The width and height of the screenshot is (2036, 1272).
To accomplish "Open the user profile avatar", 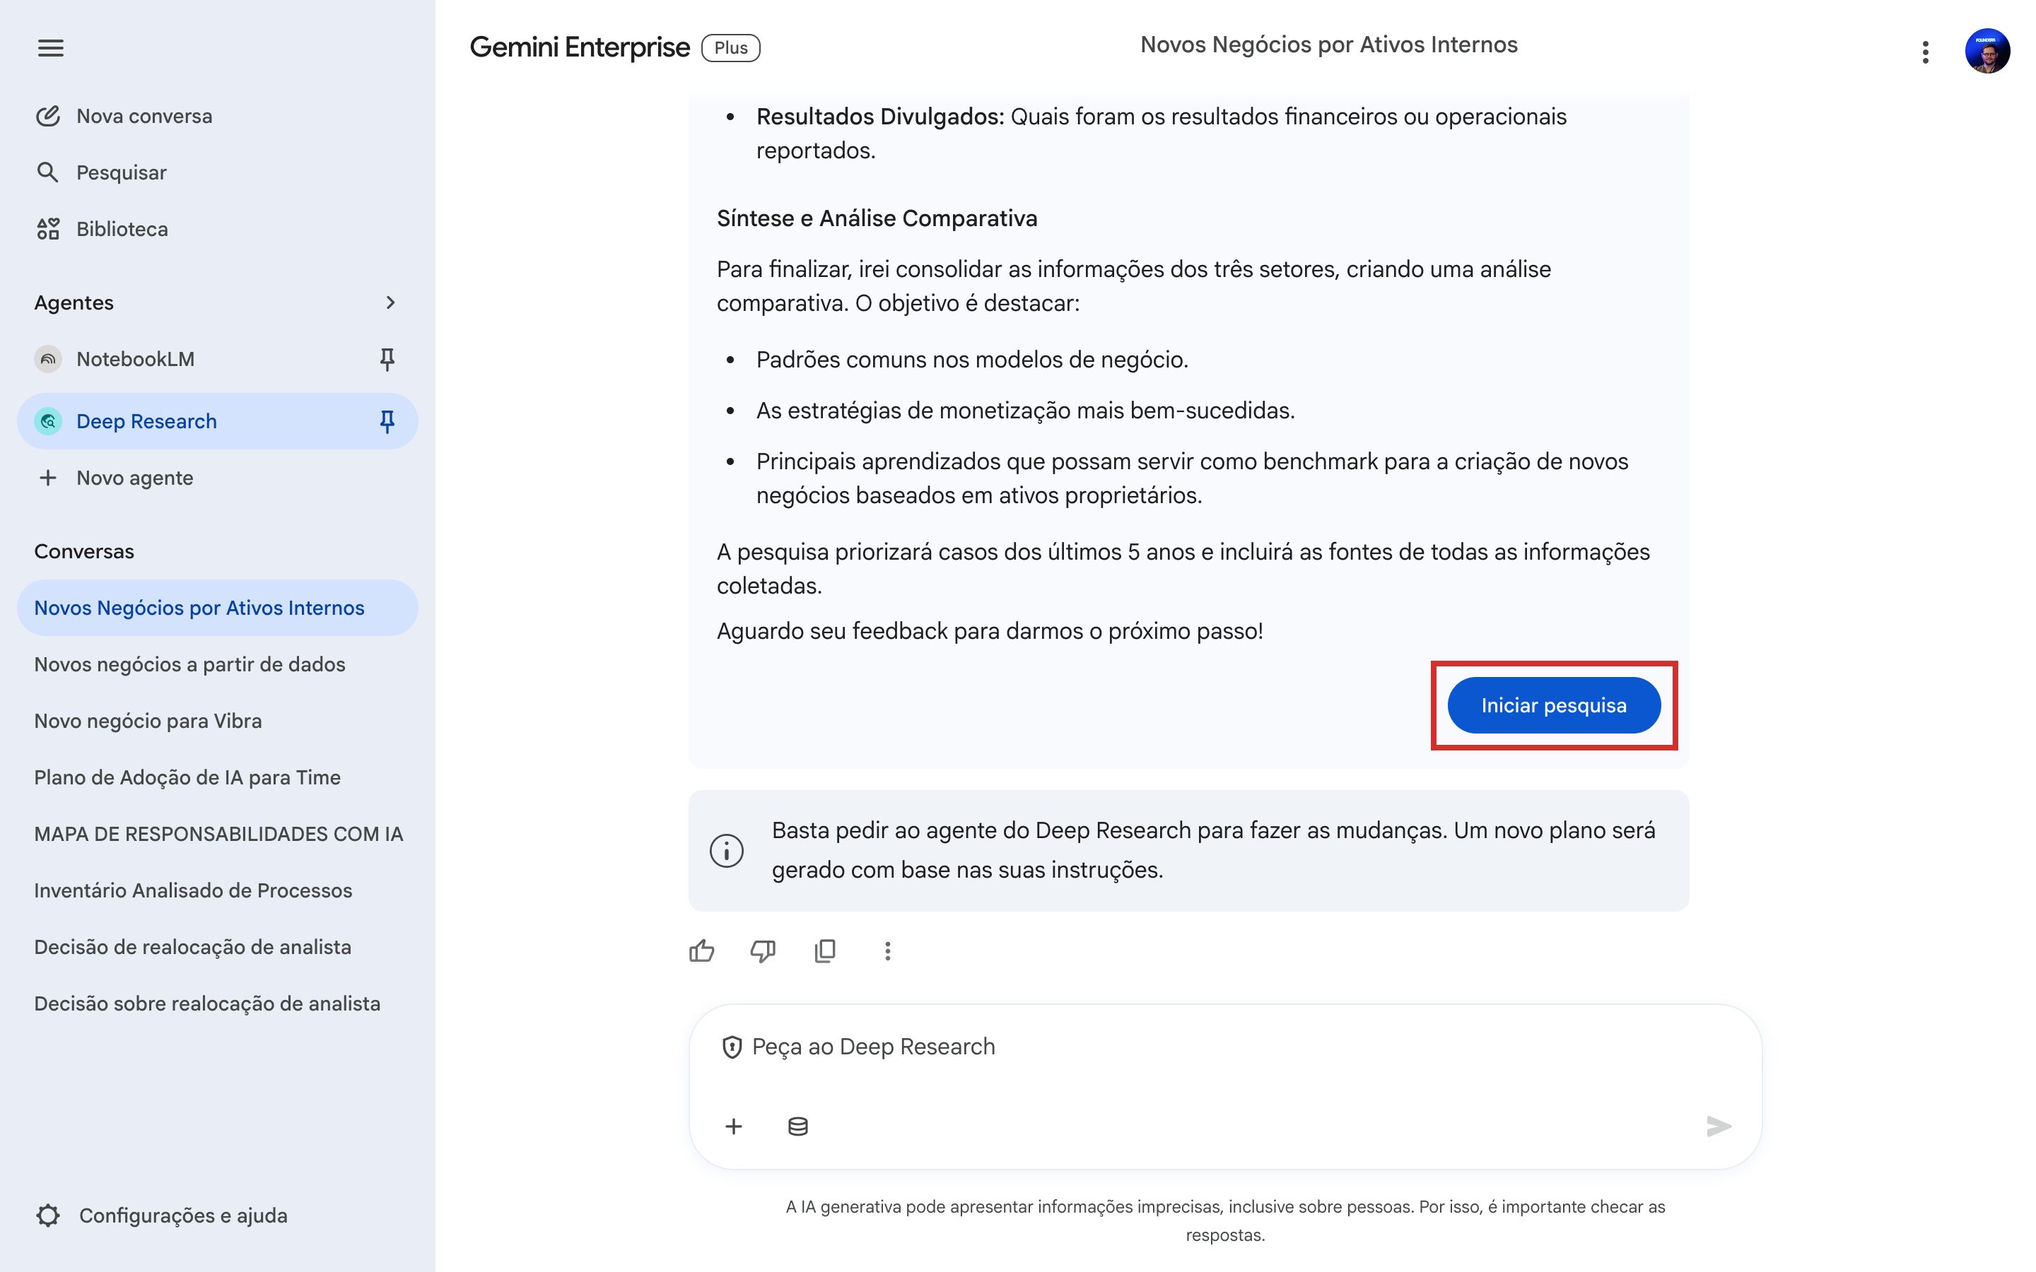I will [x=1987, y=52].
